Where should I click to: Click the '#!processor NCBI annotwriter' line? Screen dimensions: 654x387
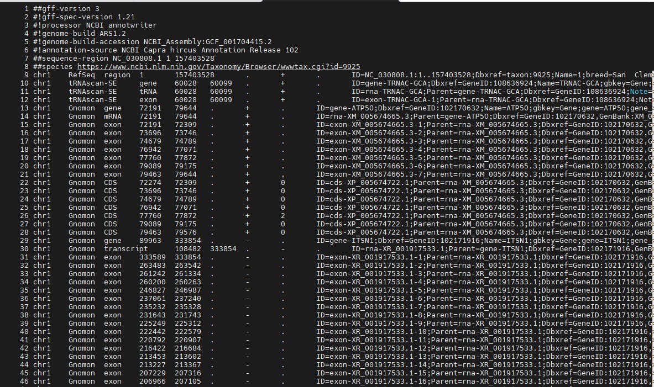pyautogui.click(x=95, y=25)
